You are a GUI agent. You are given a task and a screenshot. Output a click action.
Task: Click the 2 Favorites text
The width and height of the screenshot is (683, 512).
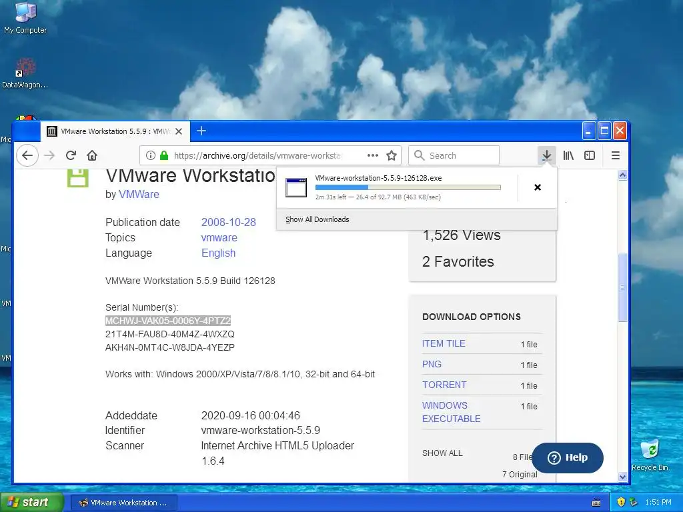tap(458, 261)
